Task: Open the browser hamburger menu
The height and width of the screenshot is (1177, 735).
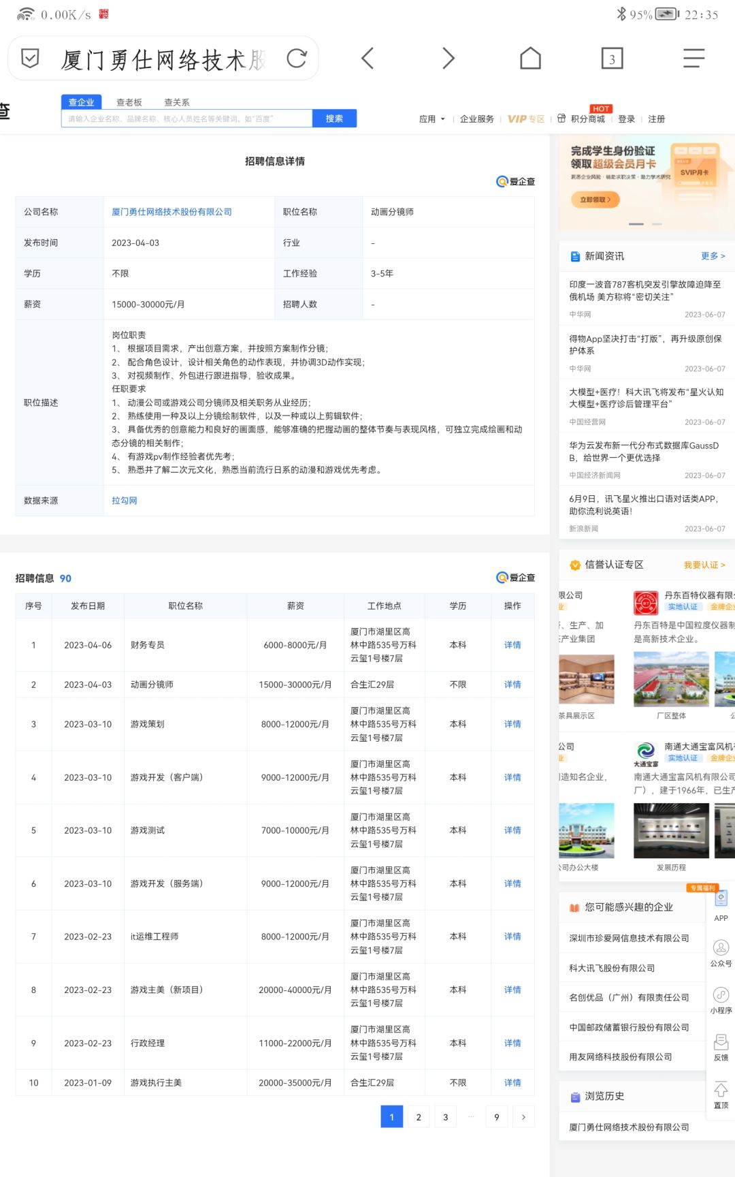Action: click(x=693, y=59)
